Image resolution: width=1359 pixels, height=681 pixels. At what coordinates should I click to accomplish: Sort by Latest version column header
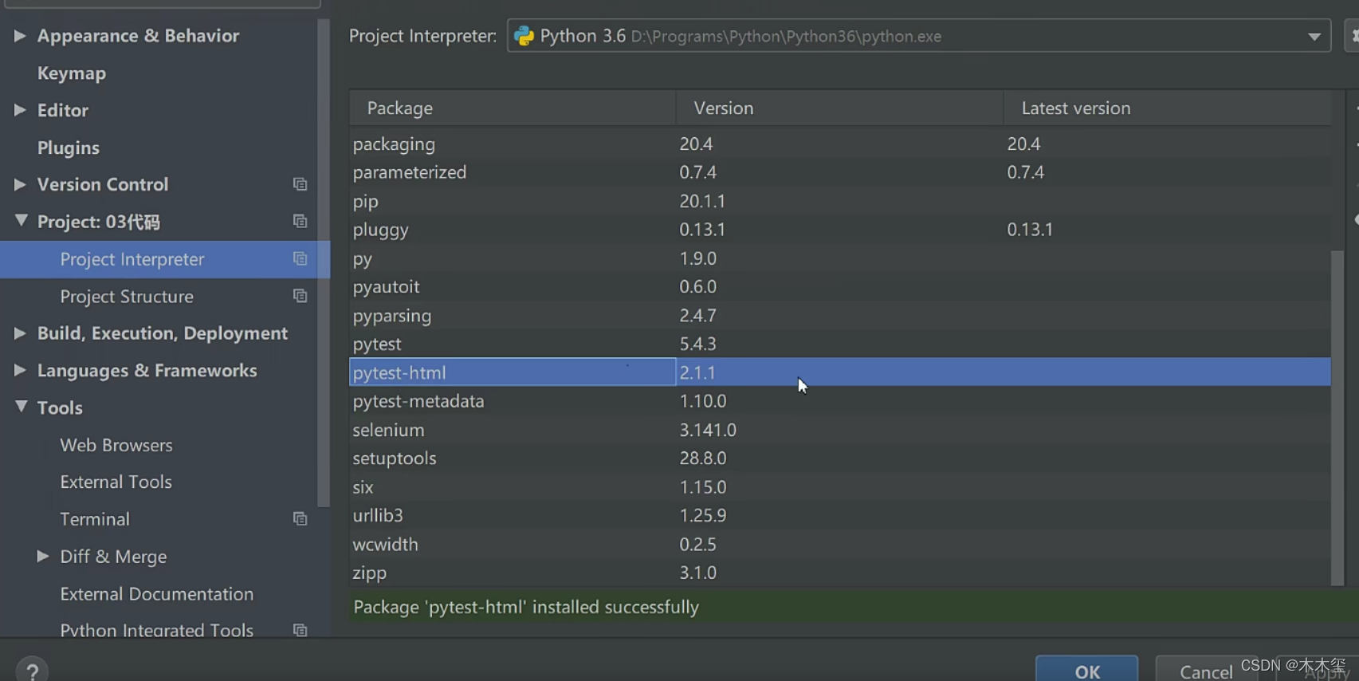pos(1167,108)
